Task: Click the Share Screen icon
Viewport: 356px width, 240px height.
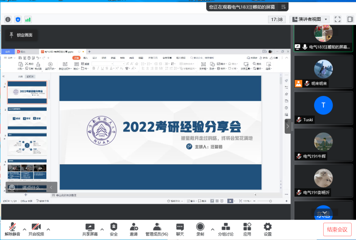Action: [90, 227]
